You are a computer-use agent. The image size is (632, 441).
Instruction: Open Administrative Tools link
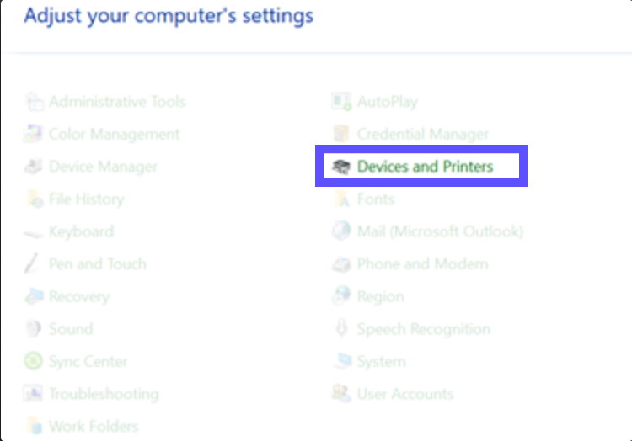(x=116, y=102)
